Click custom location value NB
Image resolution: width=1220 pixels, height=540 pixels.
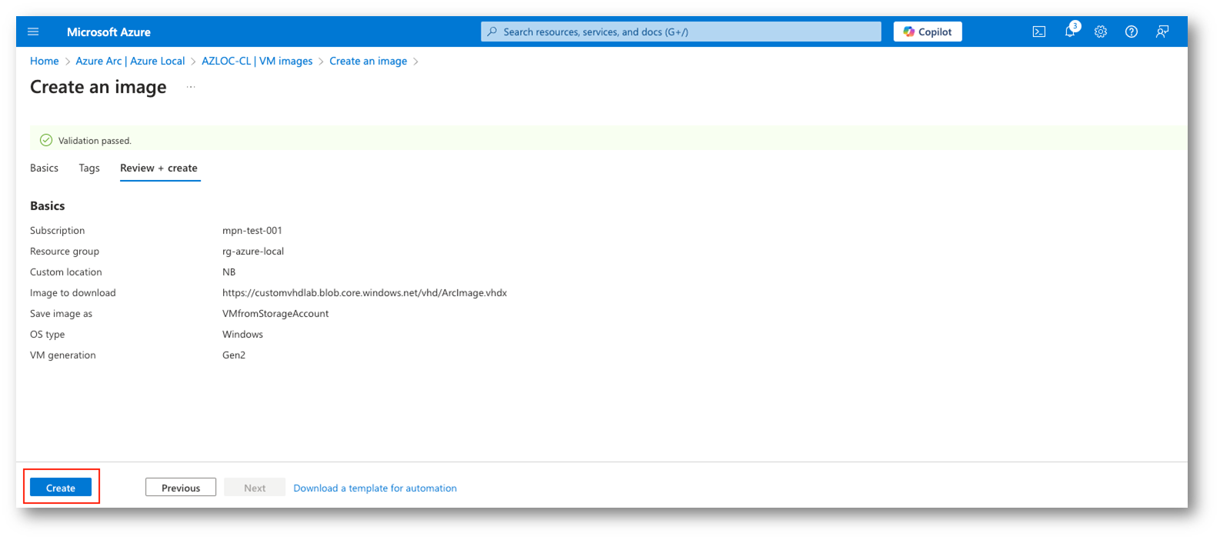tap(229, 272)
